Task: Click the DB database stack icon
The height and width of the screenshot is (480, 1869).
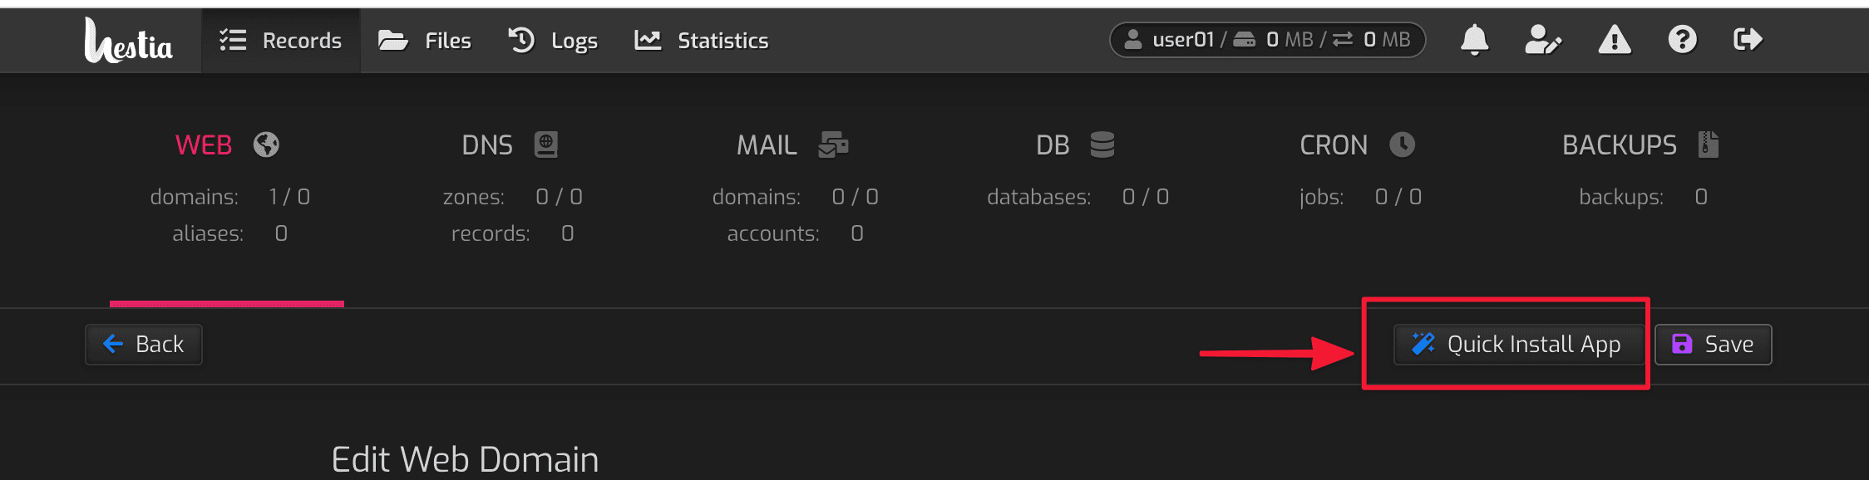Action: (1101, 144)
